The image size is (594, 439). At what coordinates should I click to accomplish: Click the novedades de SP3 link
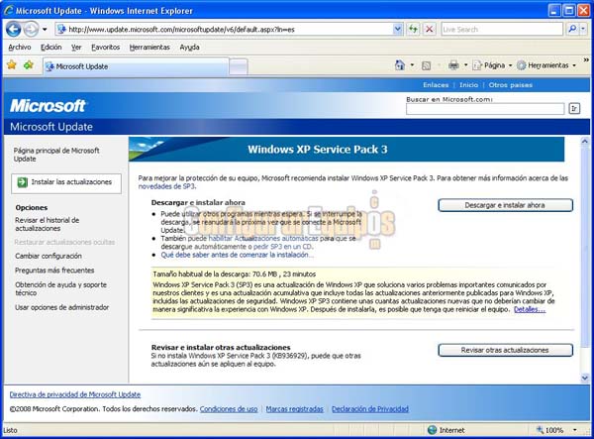click(166, 186)
